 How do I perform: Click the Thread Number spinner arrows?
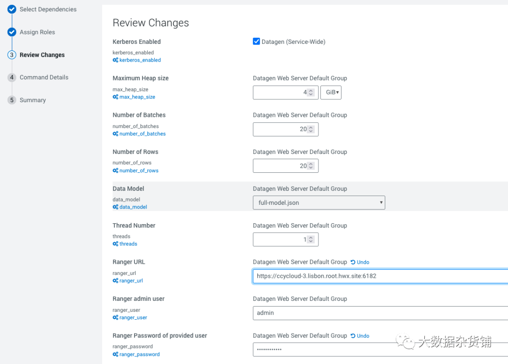[311, 240]
